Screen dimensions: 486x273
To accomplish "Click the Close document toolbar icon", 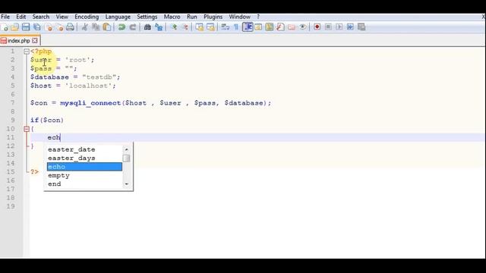I will (49, 27).
